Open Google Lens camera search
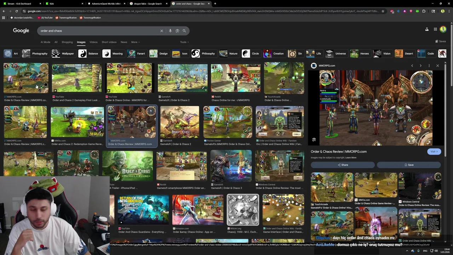Image resolution: width=453 pixels, height=255 pixels. (x=177, y=31)
